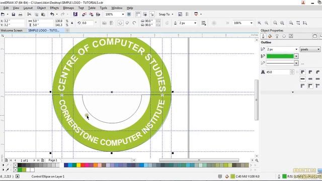322x181 pixels.
Task: Click the Paste icon
Action: click(x=43, y=15)
